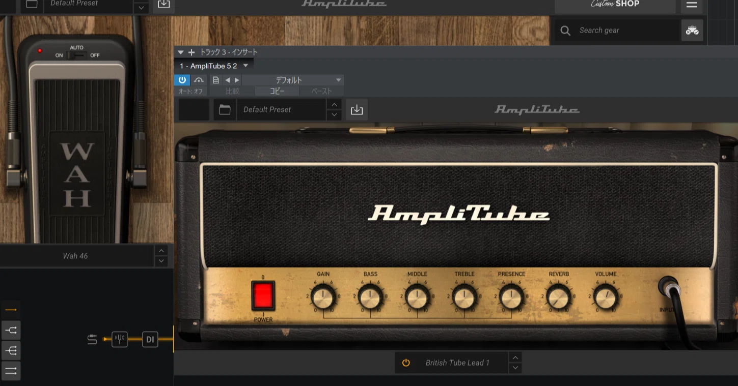Screen dimensions: 738x386
Task: Open dropdown arrow on 1 - AmpliTube 5 2 tab
Action: click(245, 66)
